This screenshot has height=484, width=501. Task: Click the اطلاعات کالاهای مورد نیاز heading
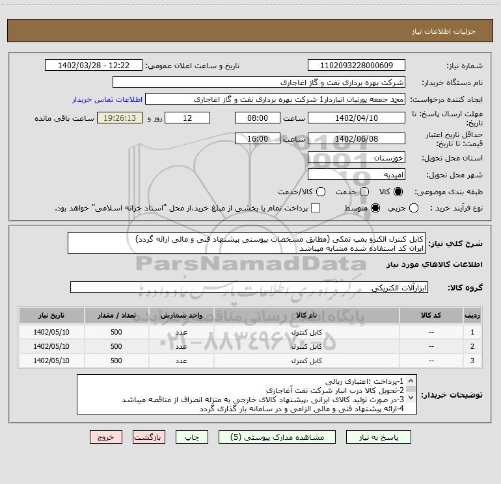[434, 264]
